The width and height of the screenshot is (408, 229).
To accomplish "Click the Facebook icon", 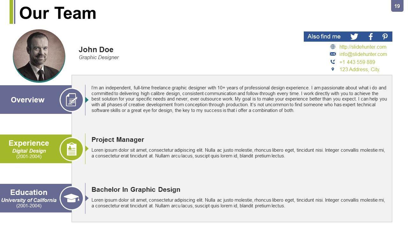I will [x=370, y=37].
